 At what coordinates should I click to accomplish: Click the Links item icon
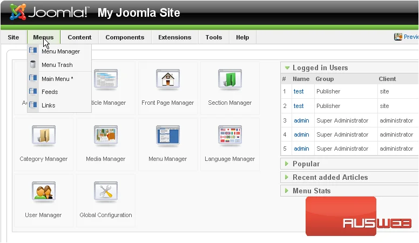(33, 105)
